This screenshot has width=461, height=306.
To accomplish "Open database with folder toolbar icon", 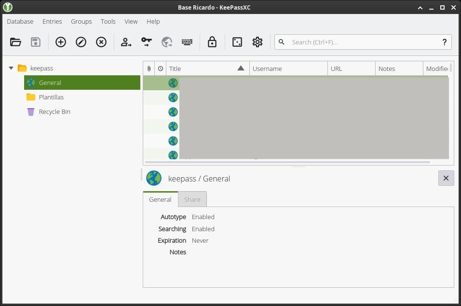I will 15,42.
